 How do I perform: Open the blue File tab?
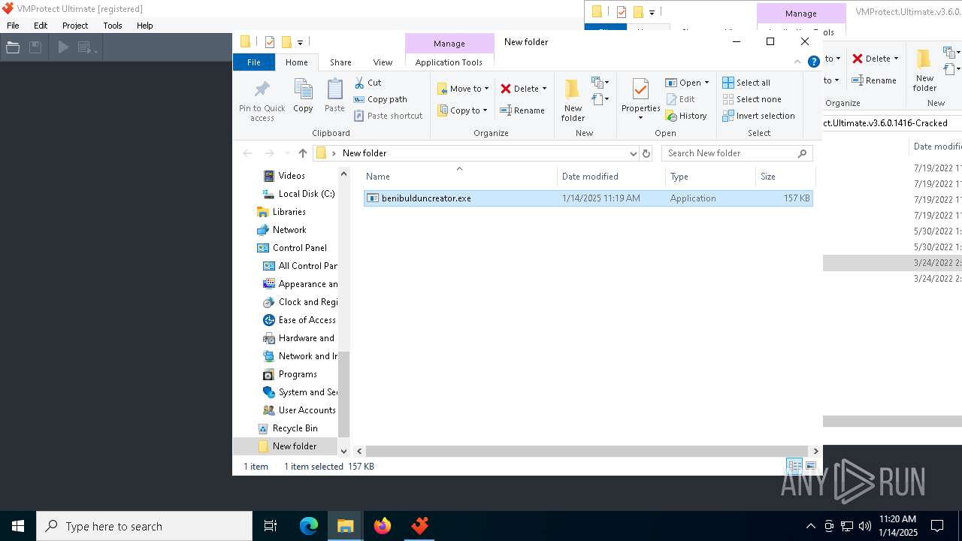coord(254,62)
